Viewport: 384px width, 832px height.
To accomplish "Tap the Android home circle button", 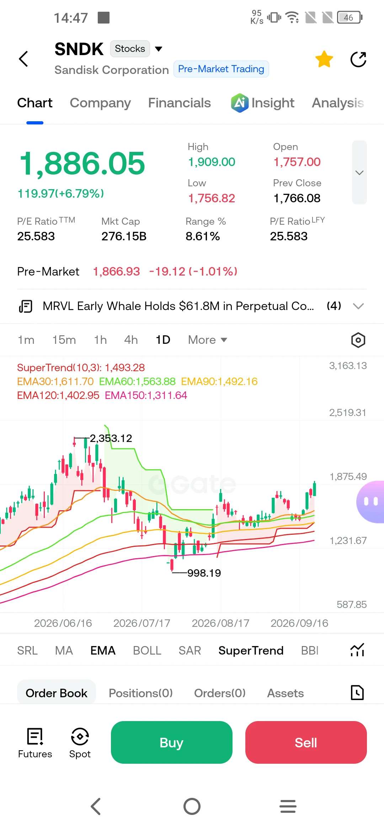I will [x=192, y=806].
